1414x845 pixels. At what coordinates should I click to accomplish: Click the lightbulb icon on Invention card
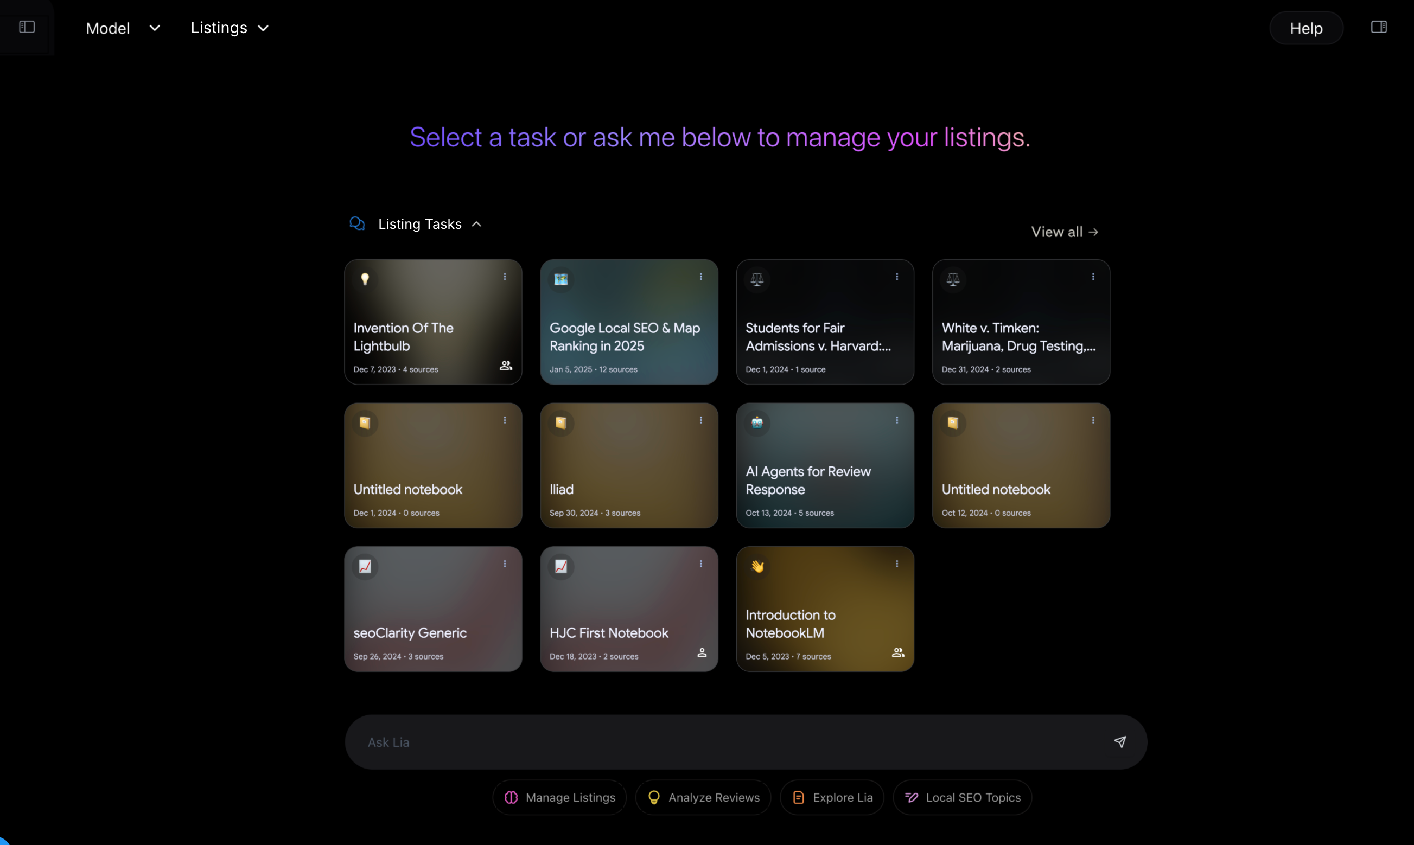click(365, 279)
